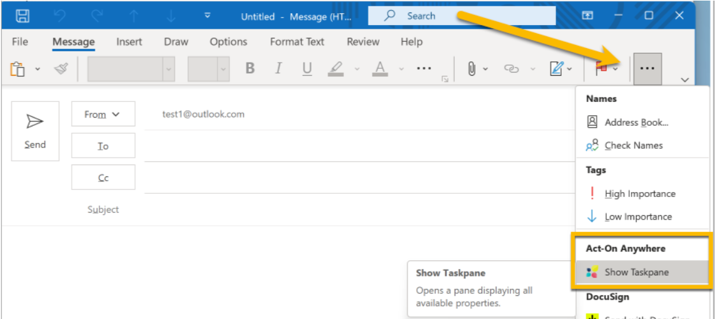Click in the To recipients field
The image size is (715, 319).
359,146
